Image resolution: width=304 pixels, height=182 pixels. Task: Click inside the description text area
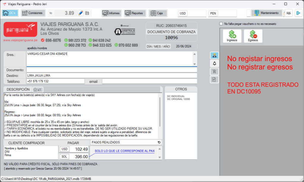81,116
